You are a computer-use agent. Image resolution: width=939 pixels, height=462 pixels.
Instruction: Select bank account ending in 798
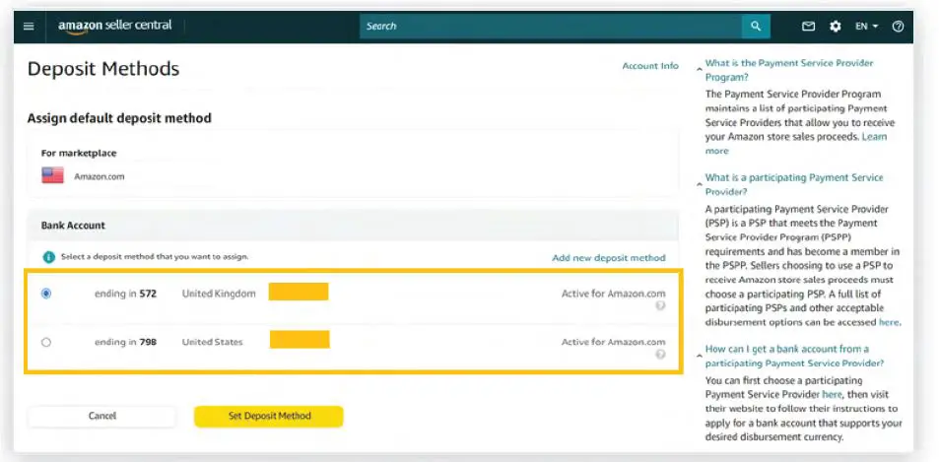point(46,342)
